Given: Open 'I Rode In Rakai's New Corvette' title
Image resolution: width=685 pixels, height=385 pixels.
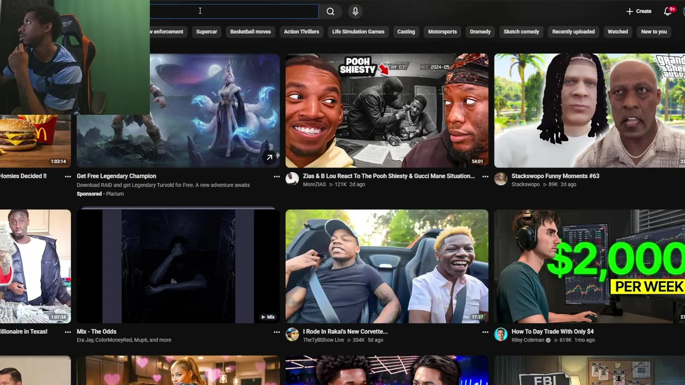Looking at the screenshot, I should pyautogui.click(x=345, y=332).
